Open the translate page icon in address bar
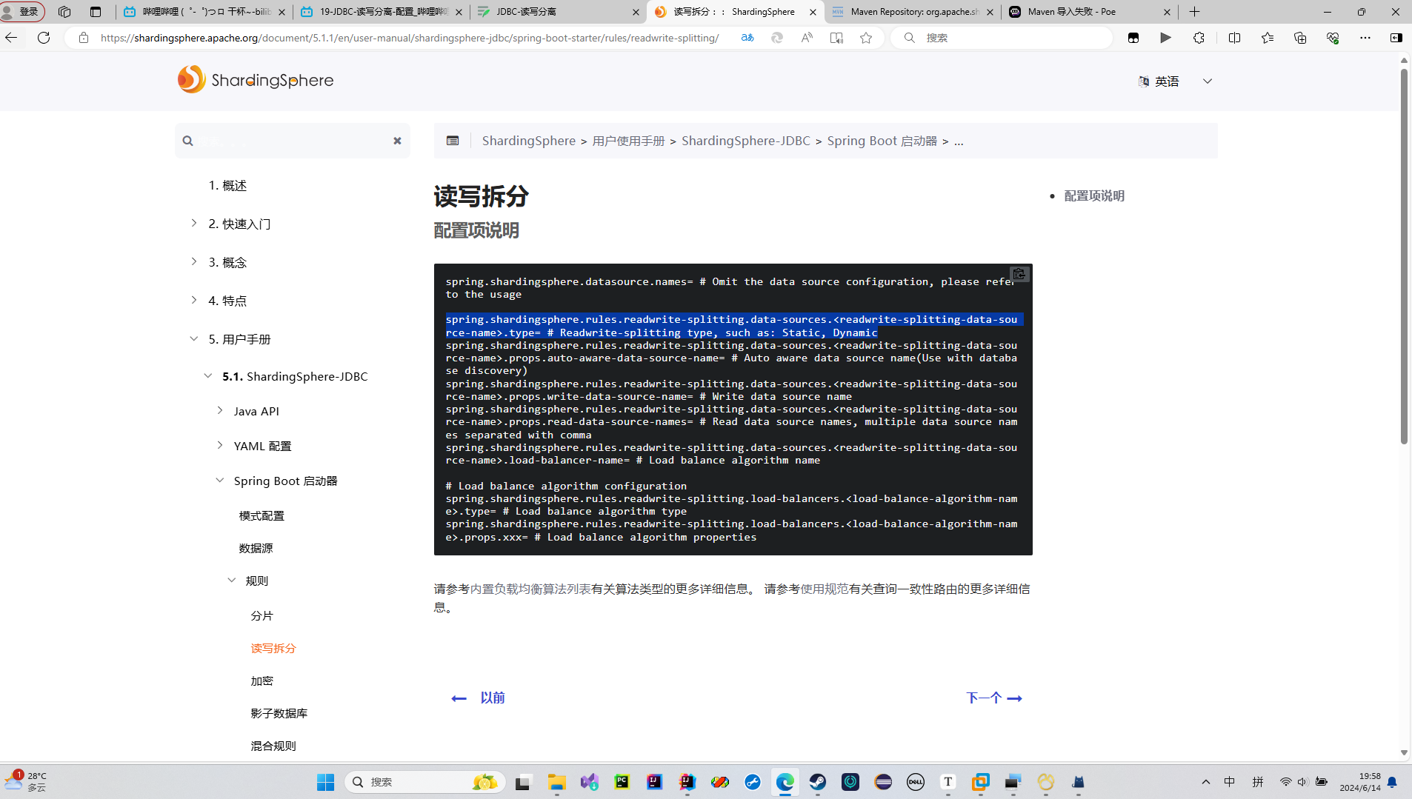 point(747,38)
